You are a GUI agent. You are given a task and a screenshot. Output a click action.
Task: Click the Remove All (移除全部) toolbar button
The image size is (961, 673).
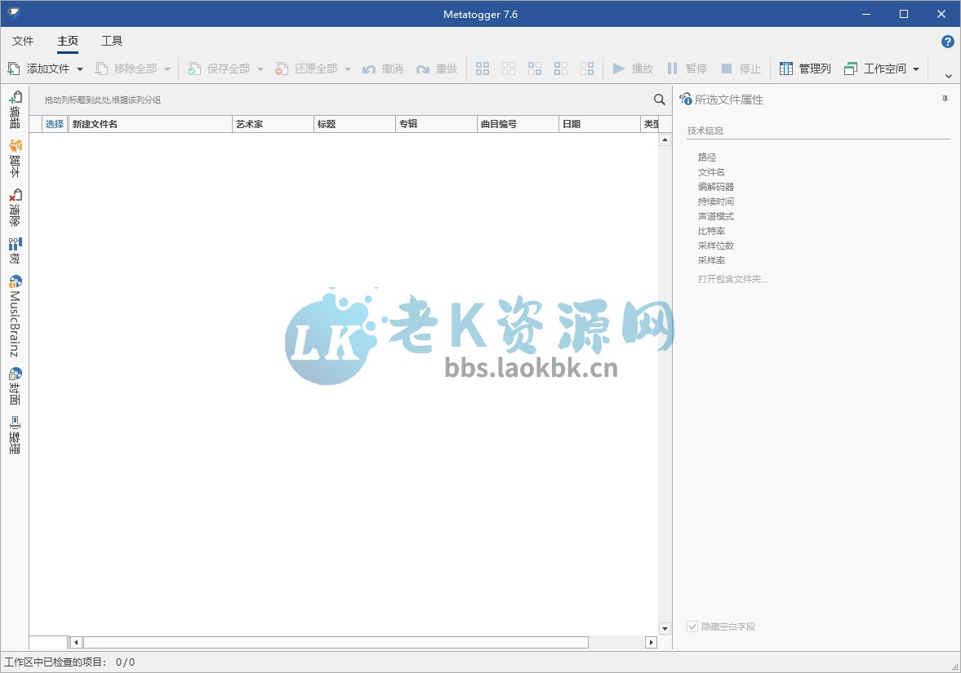pos(127,69)
